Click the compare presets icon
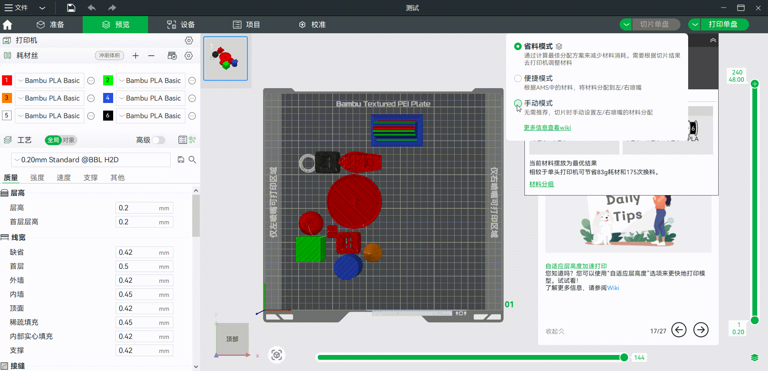This screenshot has height=371, width=768. (193, 140)
